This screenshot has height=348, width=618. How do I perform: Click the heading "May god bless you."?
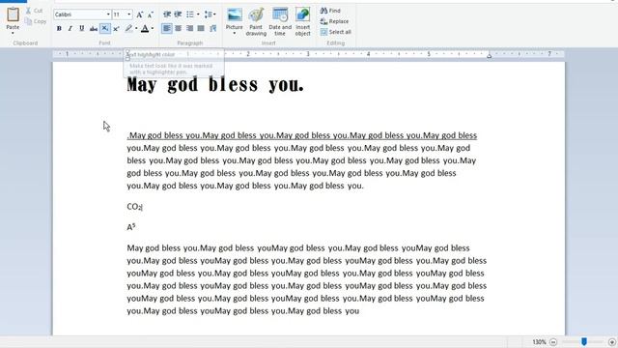(x=215, y=84)
